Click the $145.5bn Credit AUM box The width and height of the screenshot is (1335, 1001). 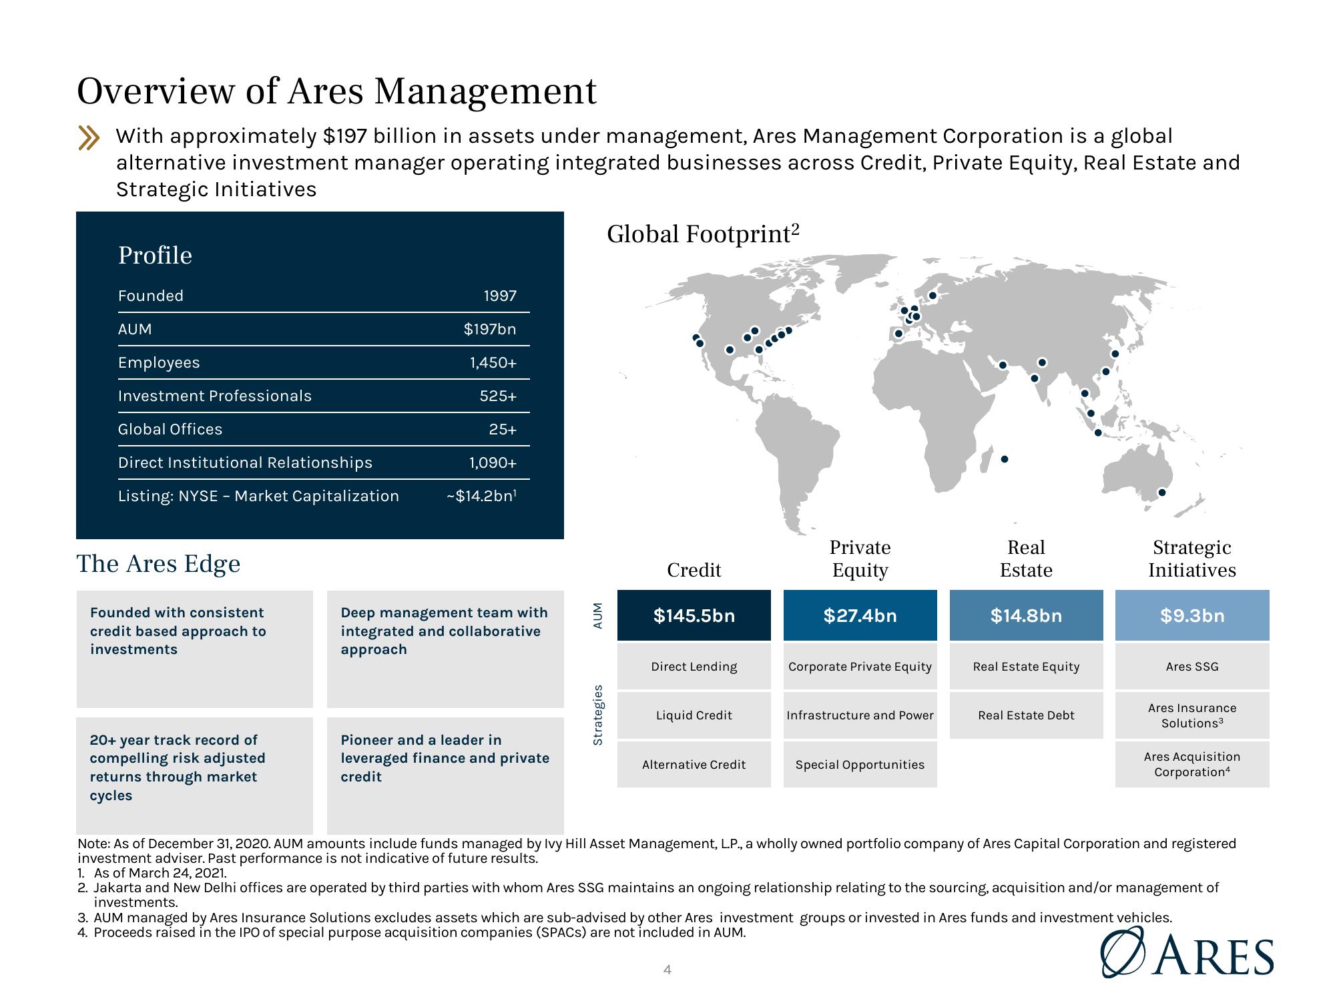click(x=694, y=615)
